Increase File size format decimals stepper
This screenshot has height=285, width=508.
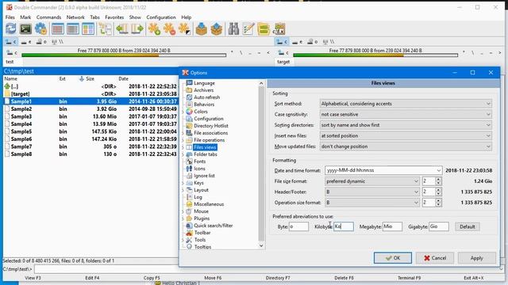pyautogui.click(x=438, y=180)
